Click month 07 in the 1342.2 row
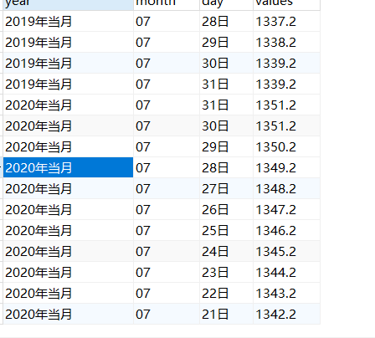The width and height of the screenshot is (375, 338). [x=167, y=314]
